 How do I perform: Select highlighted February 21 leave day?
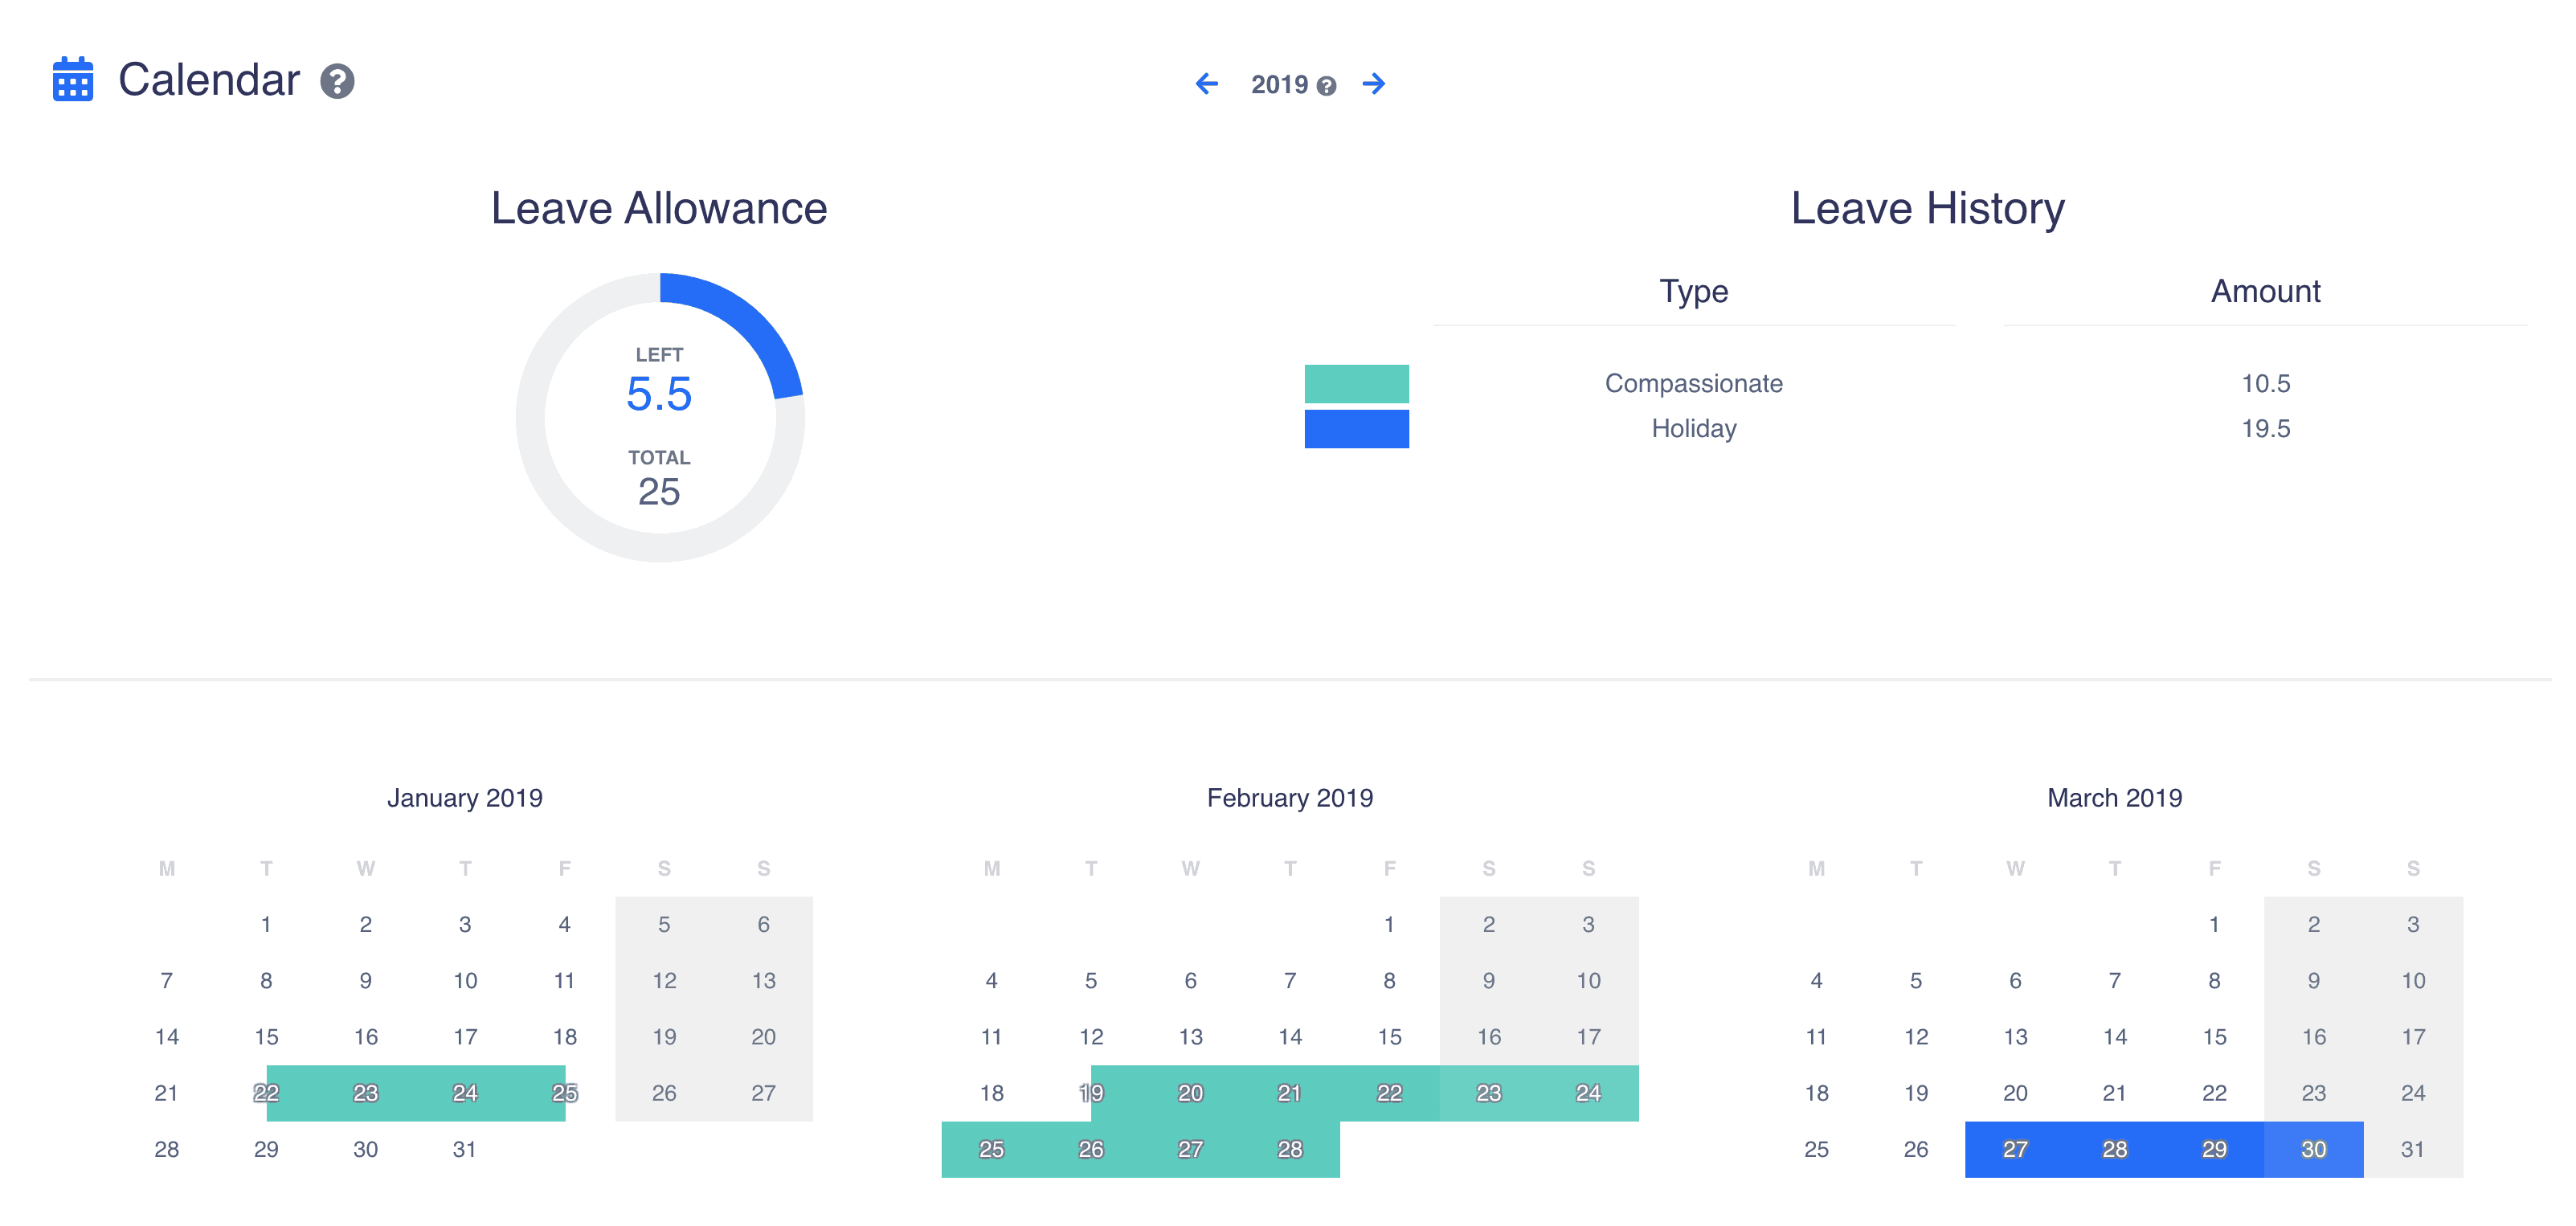1290,1093
